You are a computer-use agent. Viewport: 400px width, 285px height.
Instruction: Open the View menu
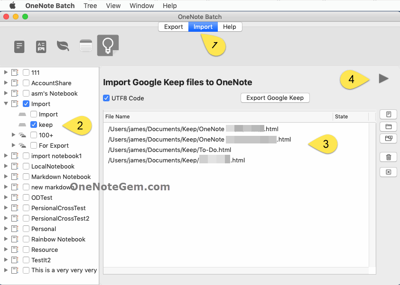coord(113,6)
